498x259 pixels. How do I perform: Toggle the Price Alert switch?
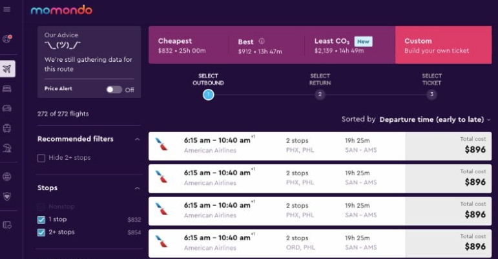pos(114,90)
